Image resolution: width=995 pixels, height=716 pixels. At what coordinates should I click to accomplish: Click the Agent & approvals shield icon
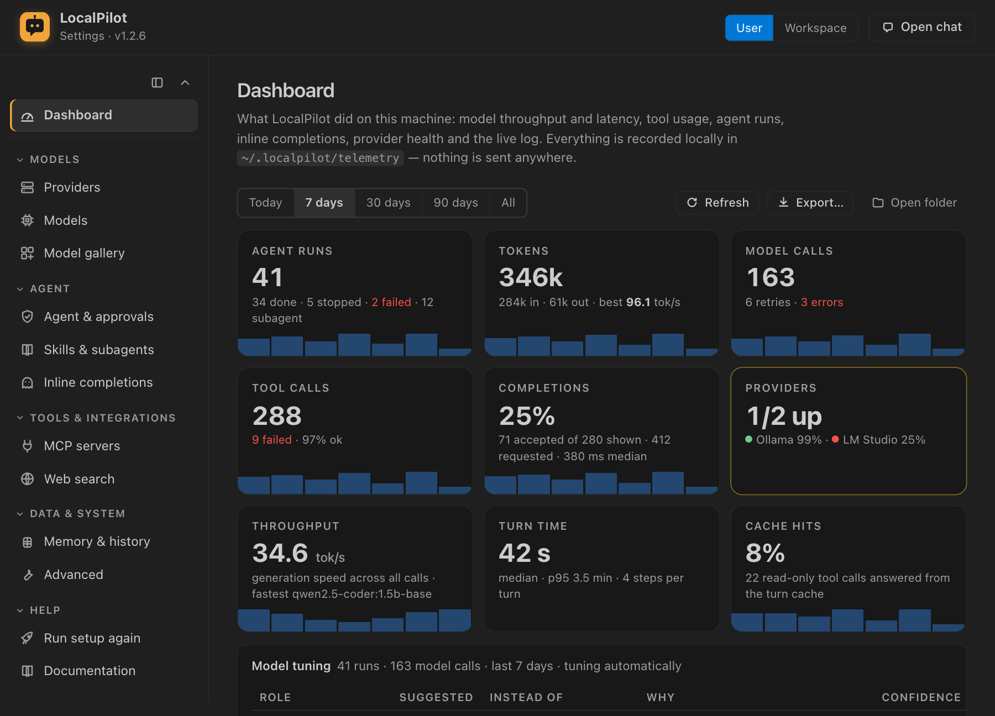[x=27, y=317]
